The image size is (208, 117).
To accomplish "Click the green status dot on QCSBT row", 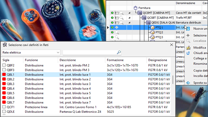I will point(112,18).
